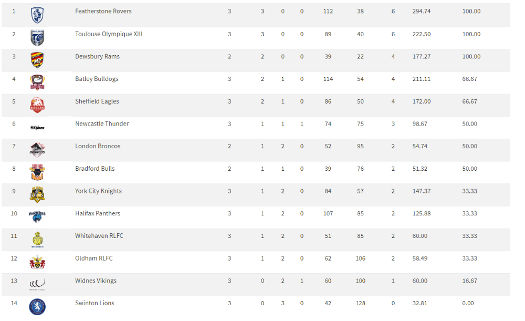Click the Whitehaven RLFC crest
525x321 pixels.
pyautogui.click(x=37, y=240)
